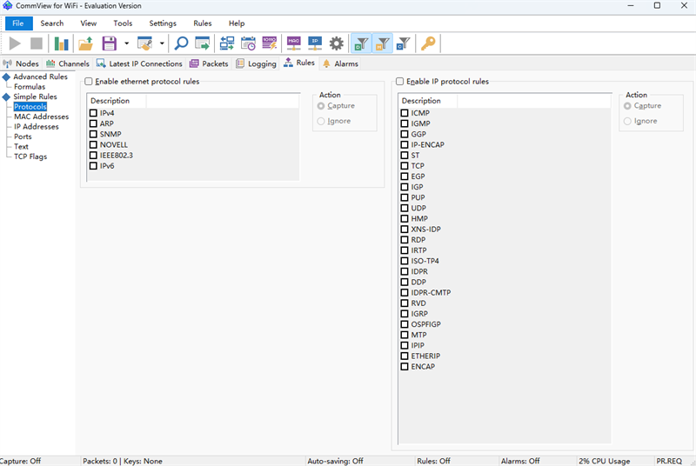Select IP Addresses in rules tree
Viewport: 696px width, 466px height.
coord(37,127)
